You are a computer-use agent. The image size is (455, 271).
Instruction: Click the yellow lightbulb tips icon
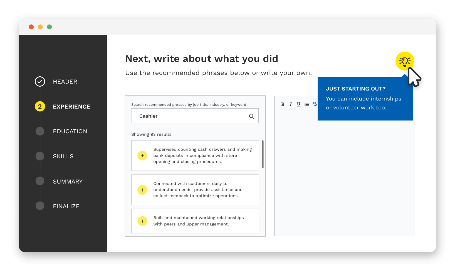pyautogui.click(x=405, y=61)
